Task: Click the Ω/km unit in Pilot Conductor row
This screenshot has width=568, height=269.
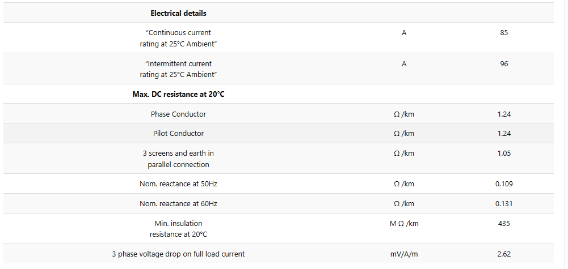Action: (x=404, y=134)
